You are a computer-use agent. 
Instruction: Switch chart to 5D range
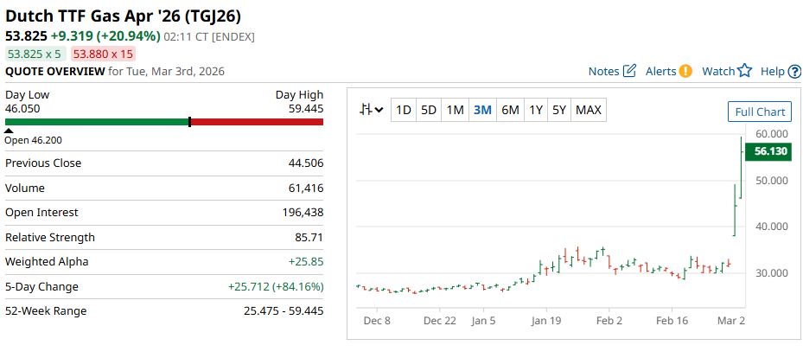[429, 110]
